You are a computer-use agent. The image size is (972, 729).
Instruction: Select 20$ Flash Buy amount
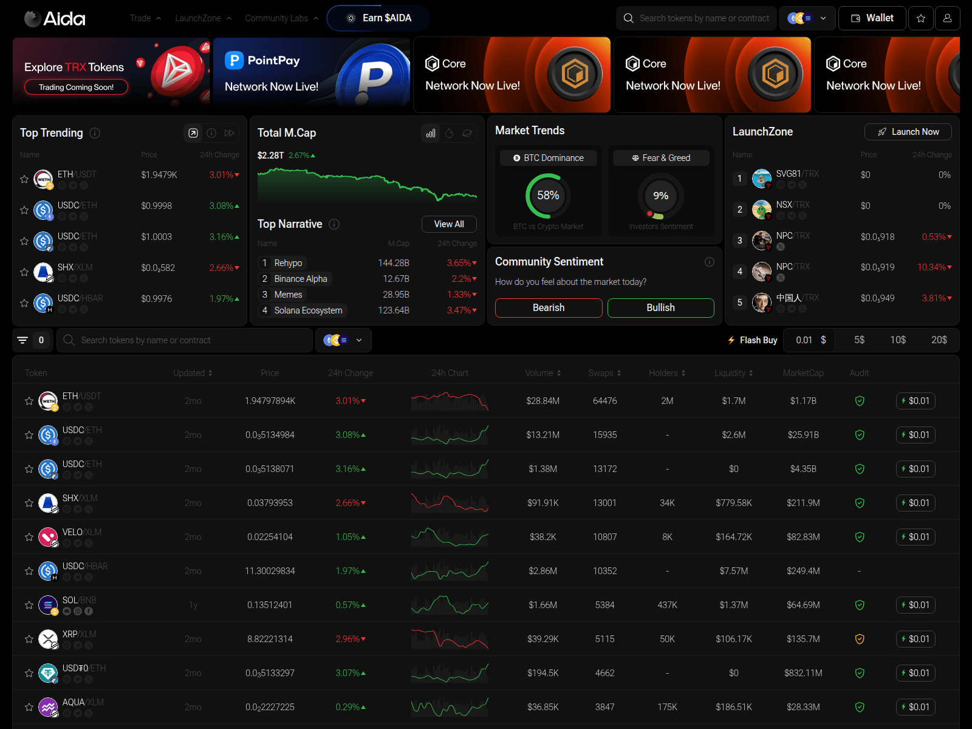[x=939, y=340]
